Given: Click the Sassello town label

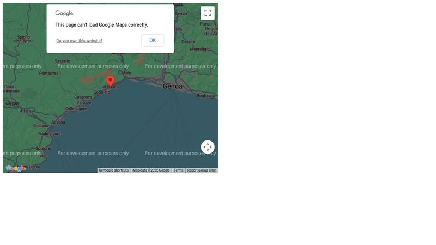Looking at the screenshot, I should coord(62,61).
